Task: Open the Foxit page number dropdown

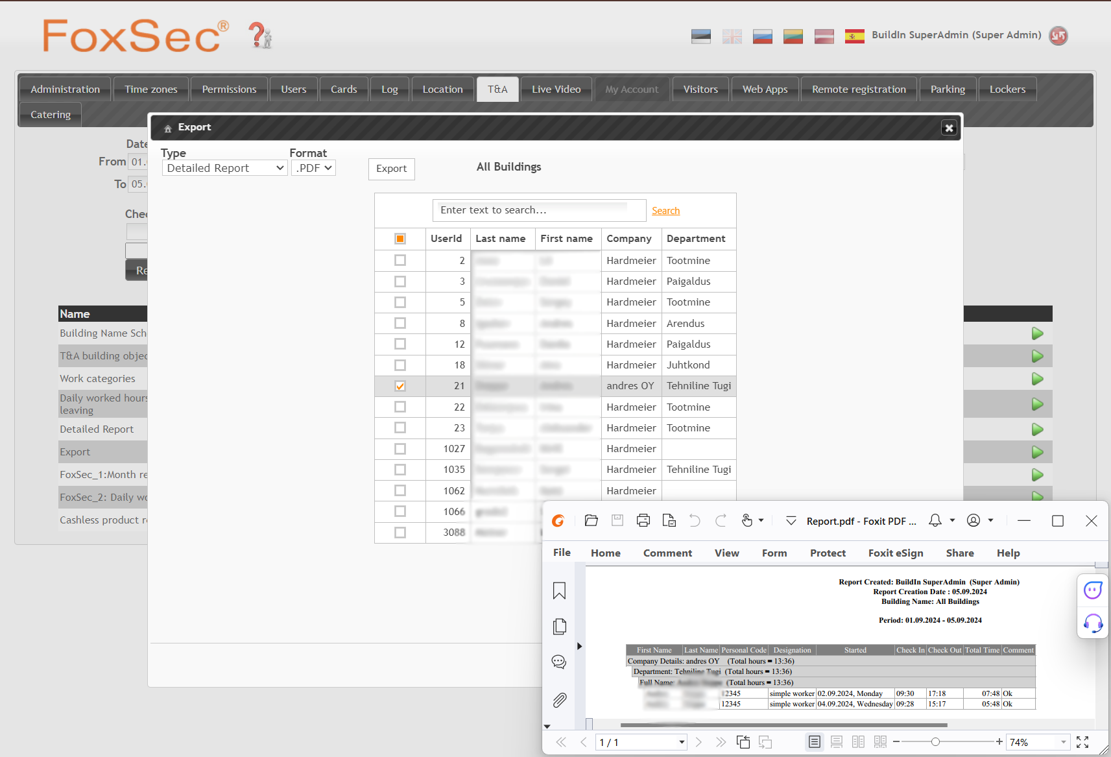Action: [x=682, y=742]
